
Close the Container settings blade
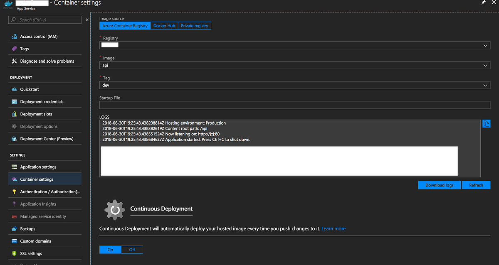coord(494,3)
